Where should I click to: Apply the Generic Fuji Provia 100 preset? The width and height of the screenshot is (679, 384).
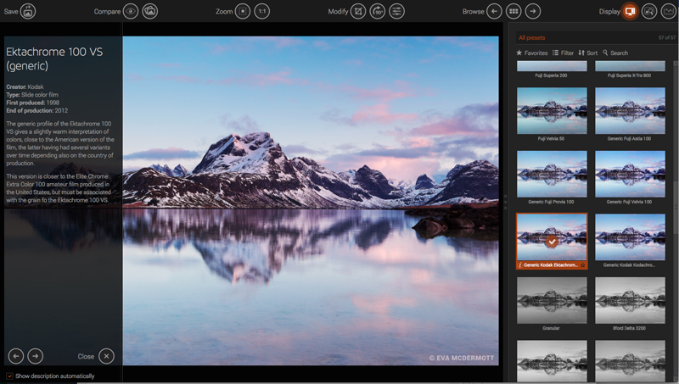[x=552, y=174]
